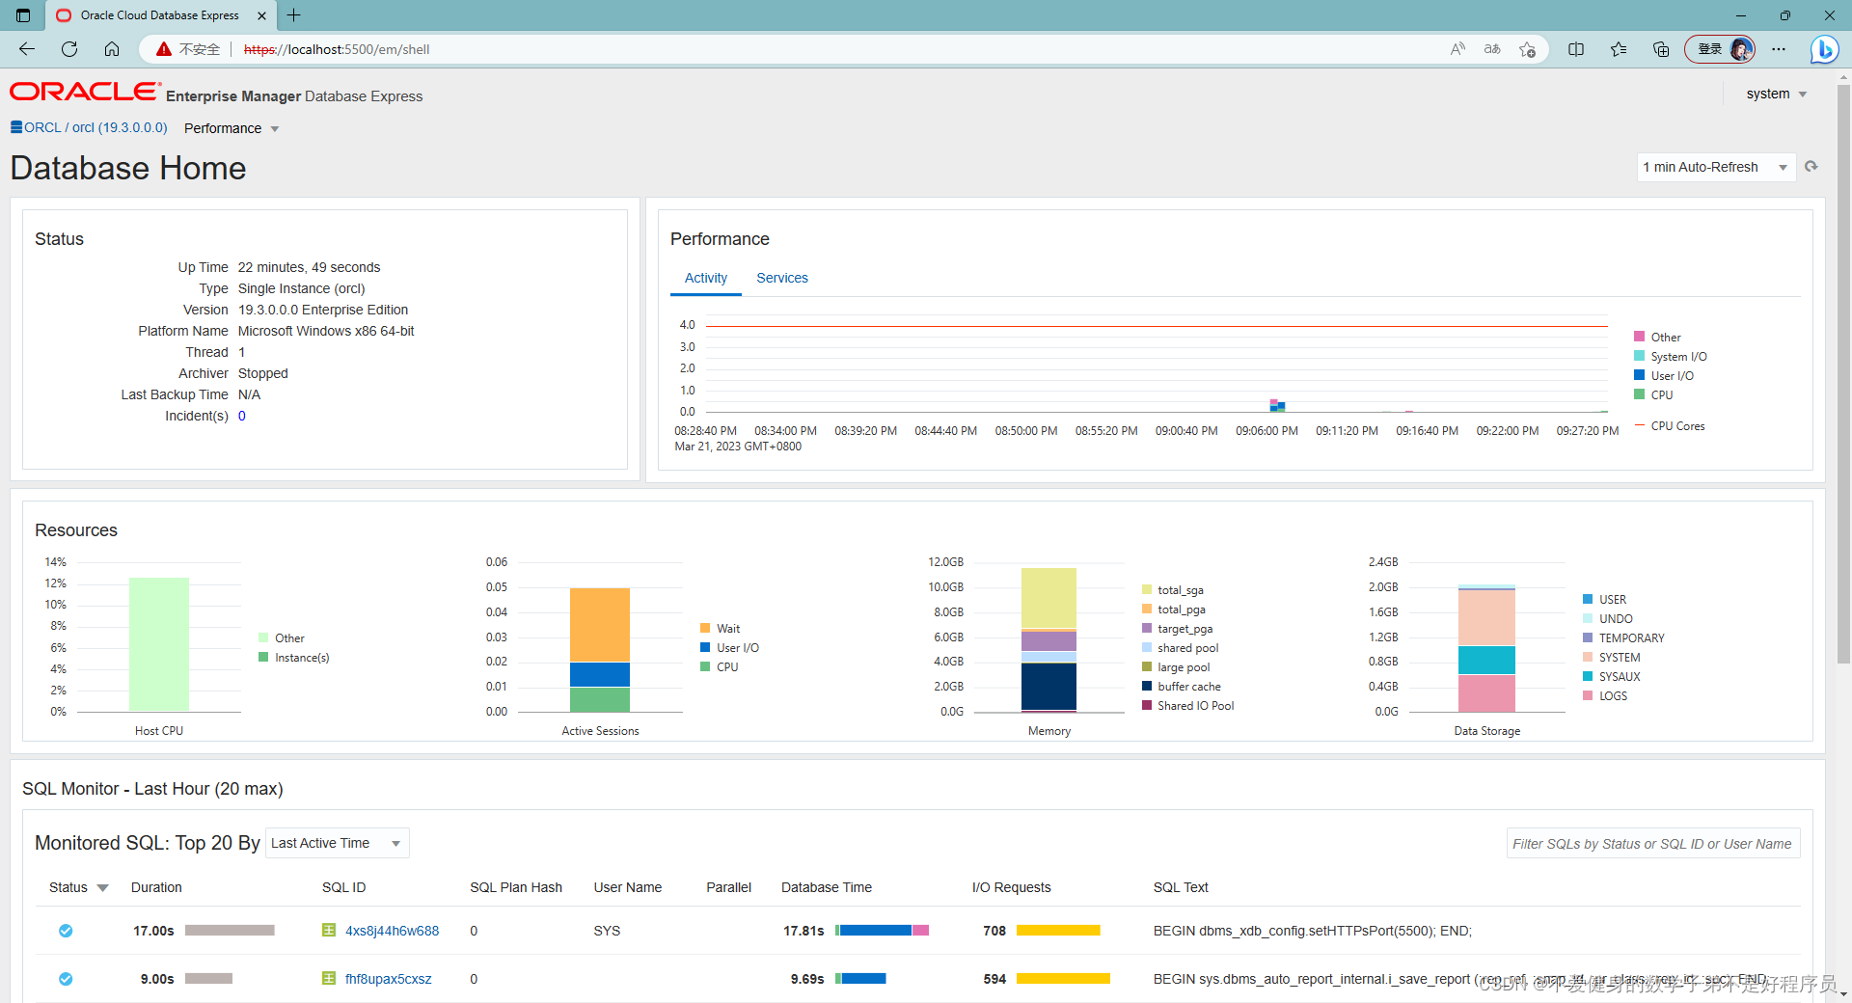Click the completed status icon for 9.00s row
The width and height of the screenshot is (1852, 1003).
coord(66,979)
